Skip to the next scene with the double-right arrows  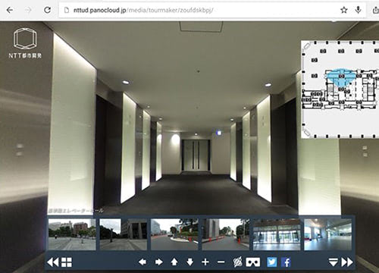pyautogui.click(x=347, y=262)
